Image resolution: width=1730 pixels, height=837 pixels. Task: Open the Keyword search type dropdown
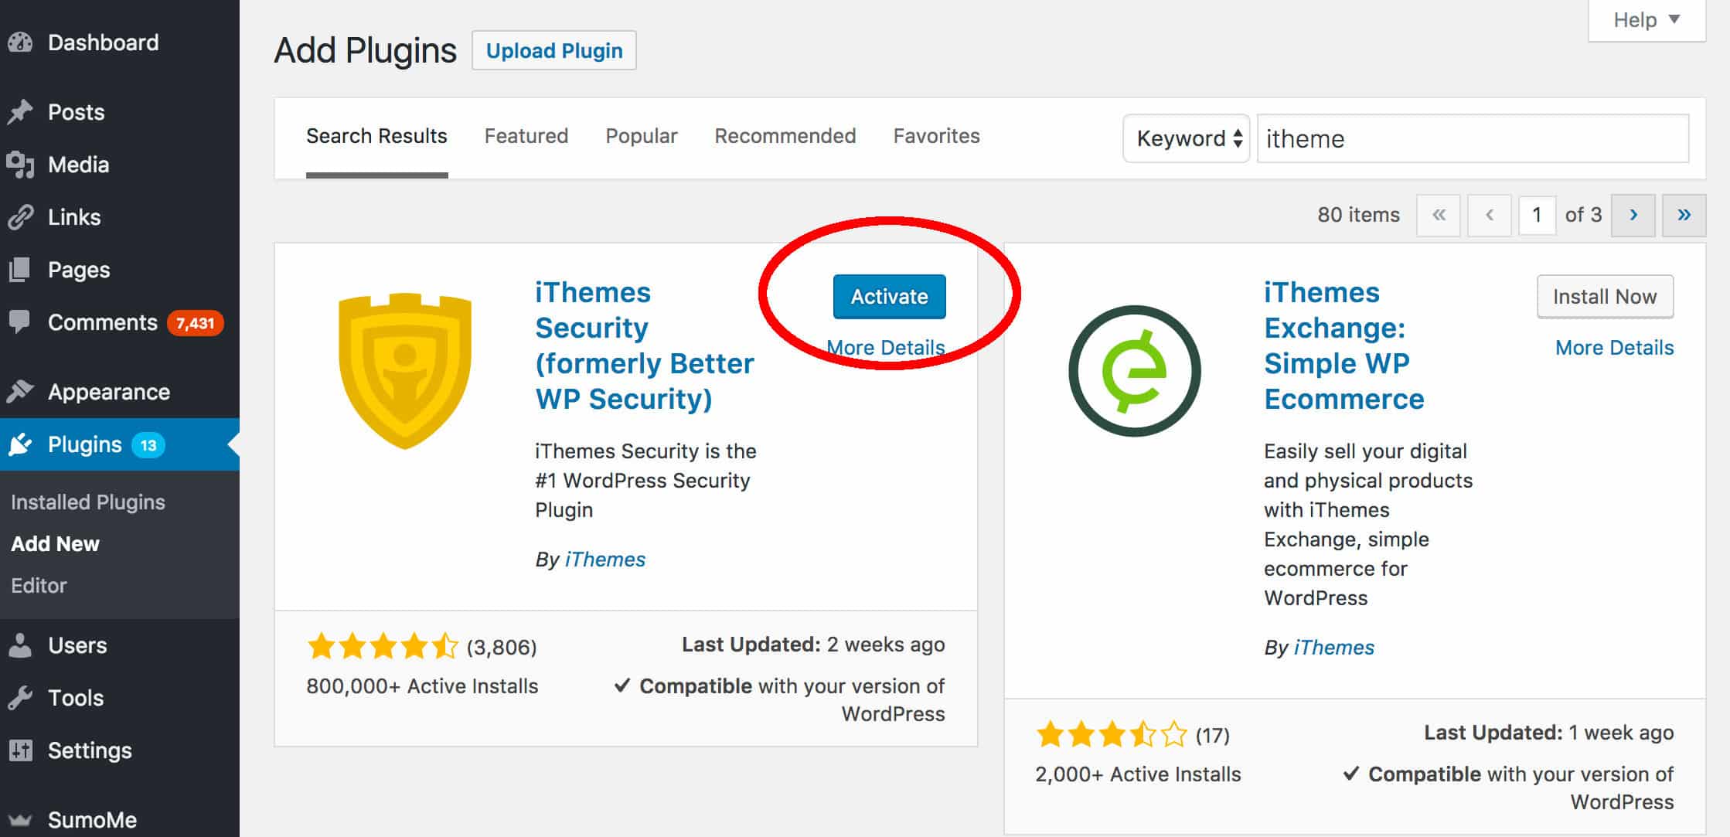[x=1186, y=138]
